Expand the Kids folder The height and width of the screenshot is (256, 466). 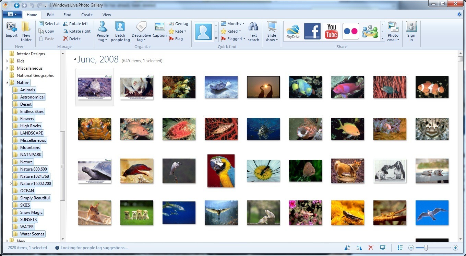point(7,61)
